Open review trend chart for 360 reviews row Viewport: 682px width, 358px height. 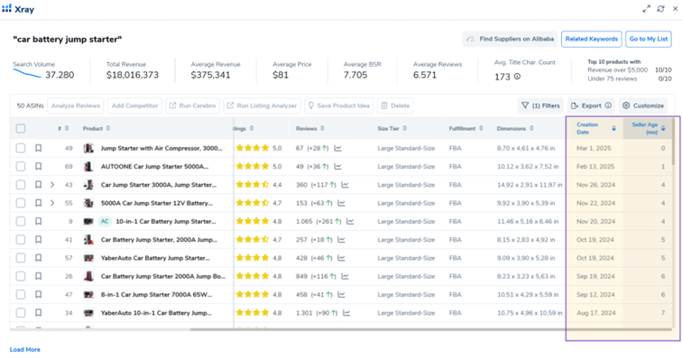(345, 185)
